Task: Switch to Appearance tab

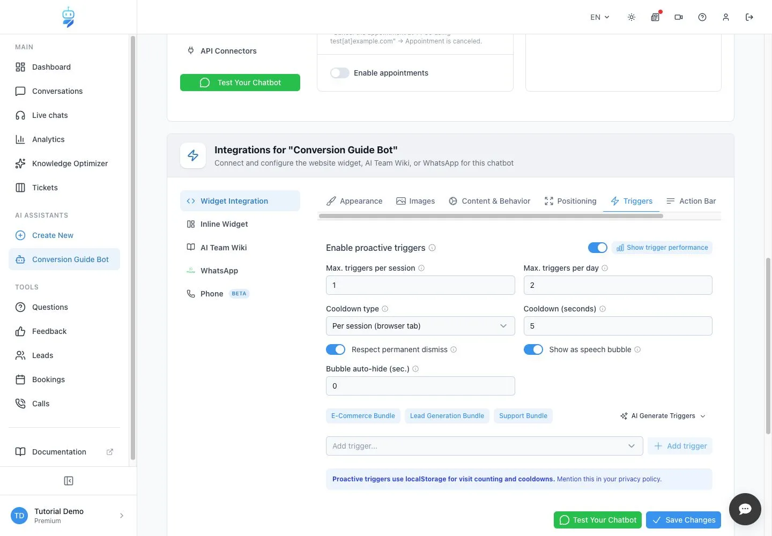Action: 354,201
